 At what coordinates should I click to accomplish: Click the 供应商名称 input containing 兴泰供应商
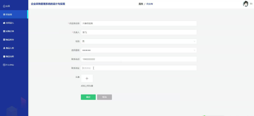139,23
